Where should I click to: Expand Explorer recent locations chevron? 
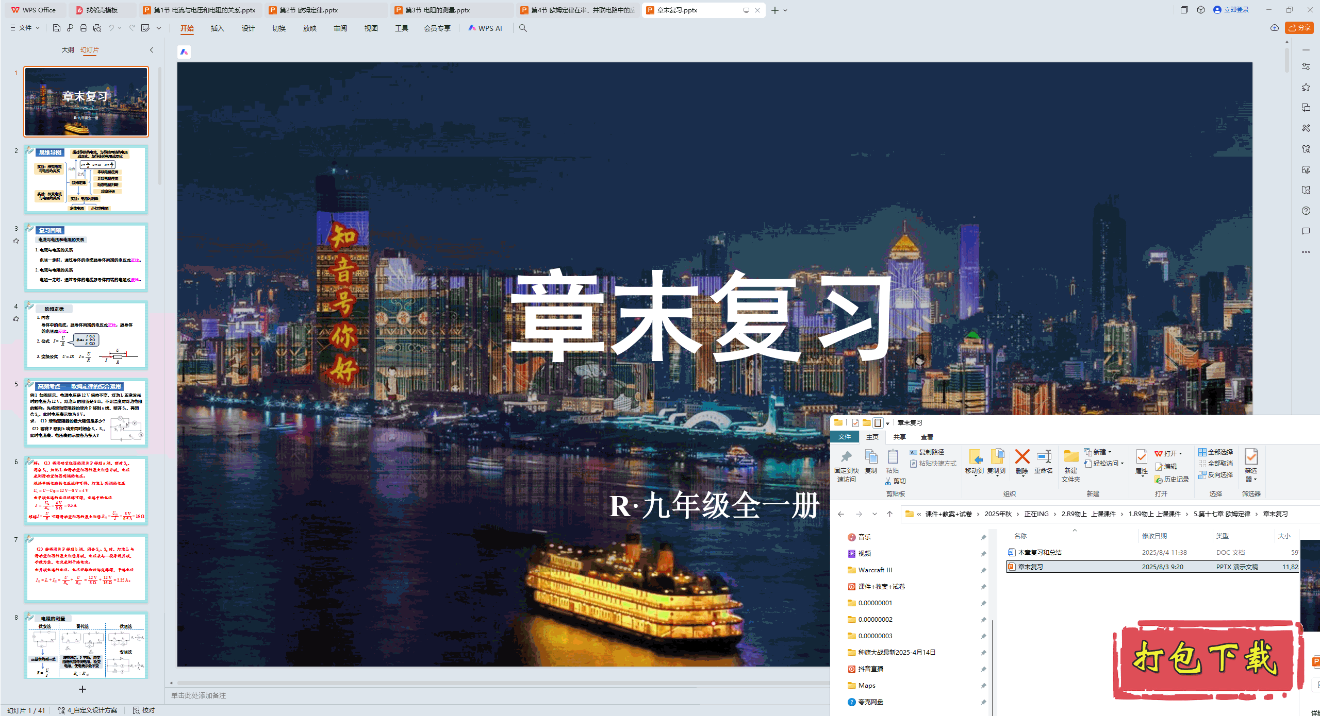coord(874,514)
